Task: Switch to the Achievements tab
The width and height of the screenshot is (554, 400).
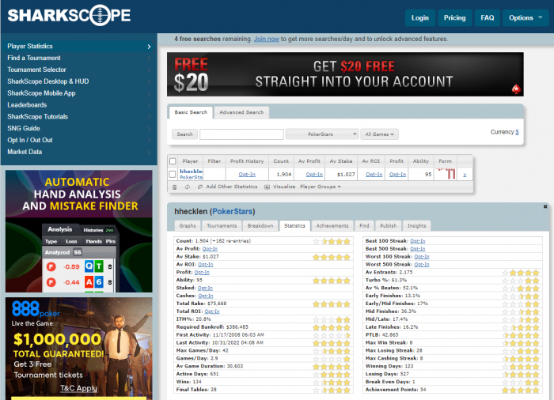Action: pos(332,225)
